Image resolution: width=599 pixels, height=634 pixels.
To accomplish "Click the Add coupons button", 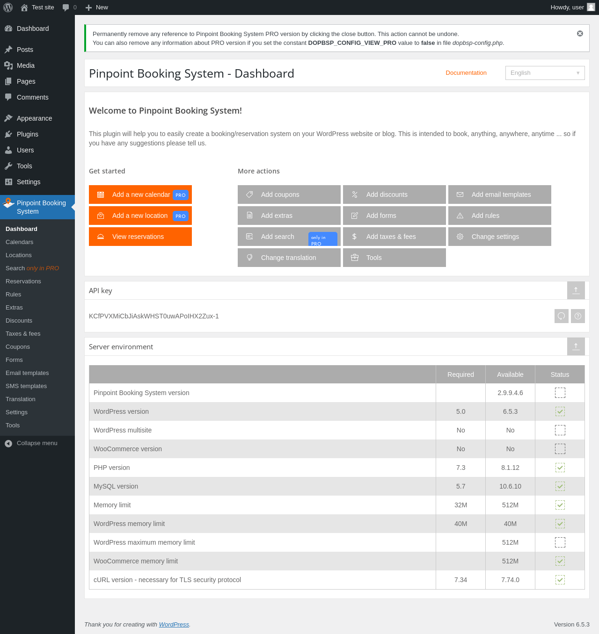I will point(289,195).
